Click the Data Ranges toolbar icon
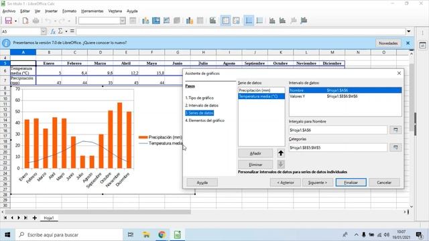429x241 pixels. pos(189,21)
